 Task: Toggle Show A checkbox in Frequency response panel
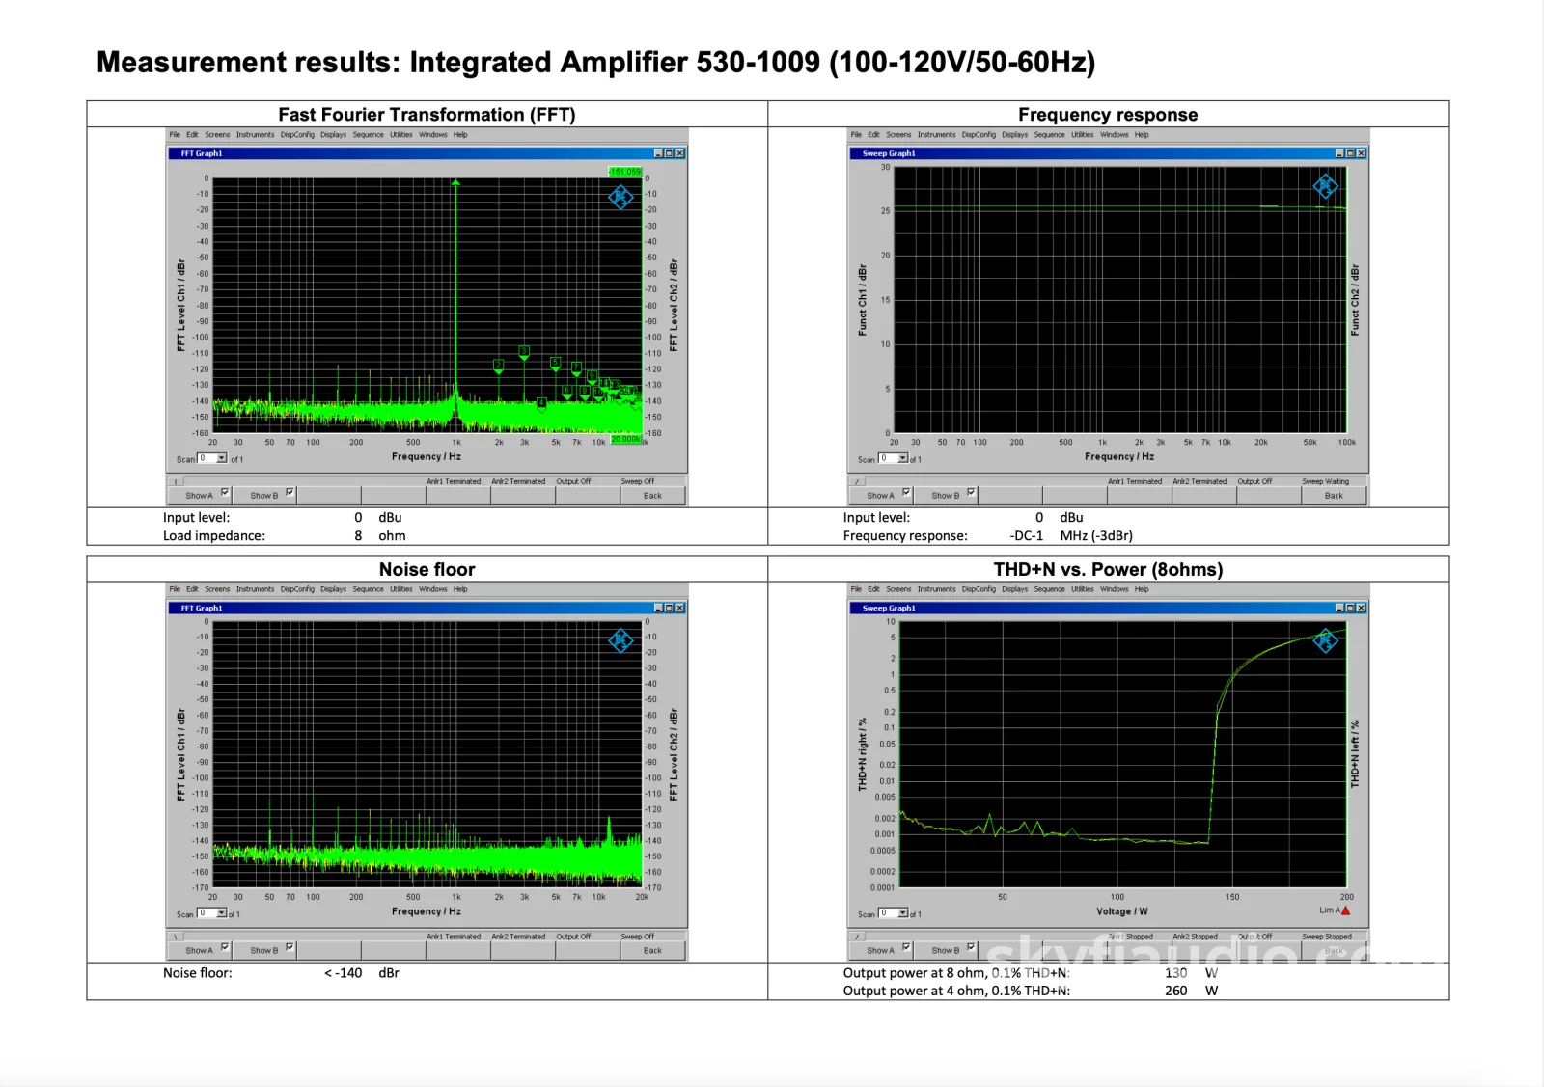tap(906, 492)
